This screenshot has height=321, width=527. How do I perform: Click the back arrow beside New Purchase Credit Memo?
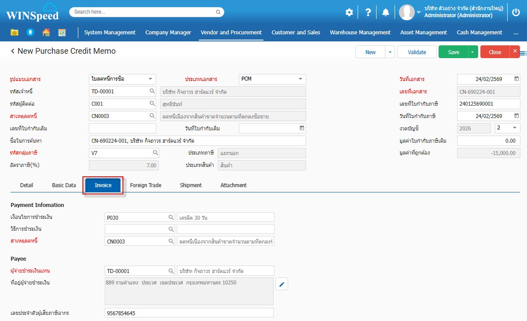pyautogui.click(x=13, y=52)
